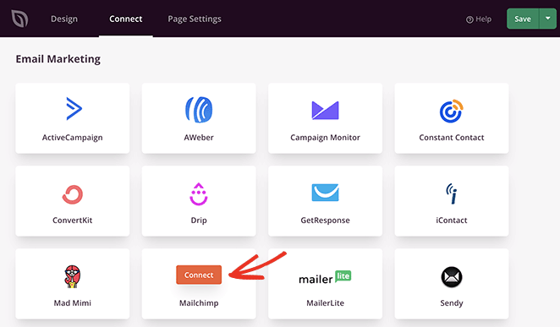
Task: Click the MailerLite label text
Action: pos(325,302)
